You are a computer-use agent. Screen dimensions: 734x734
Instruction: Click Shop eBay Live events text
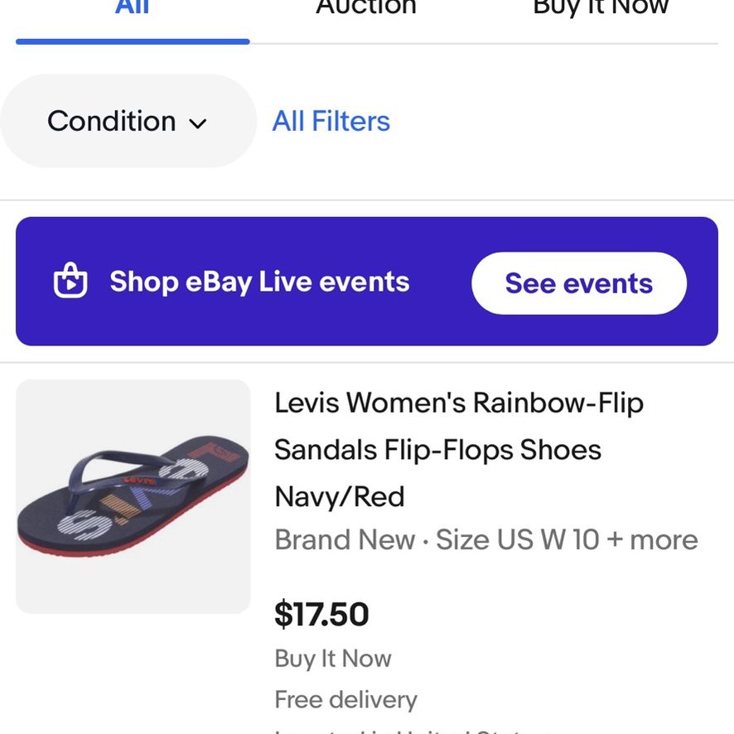pos(260,282)
